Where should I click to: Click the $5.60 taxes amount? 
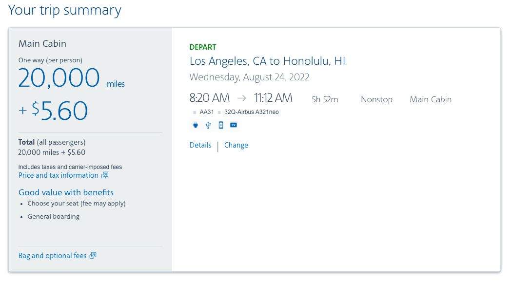[x=59, y=111]
